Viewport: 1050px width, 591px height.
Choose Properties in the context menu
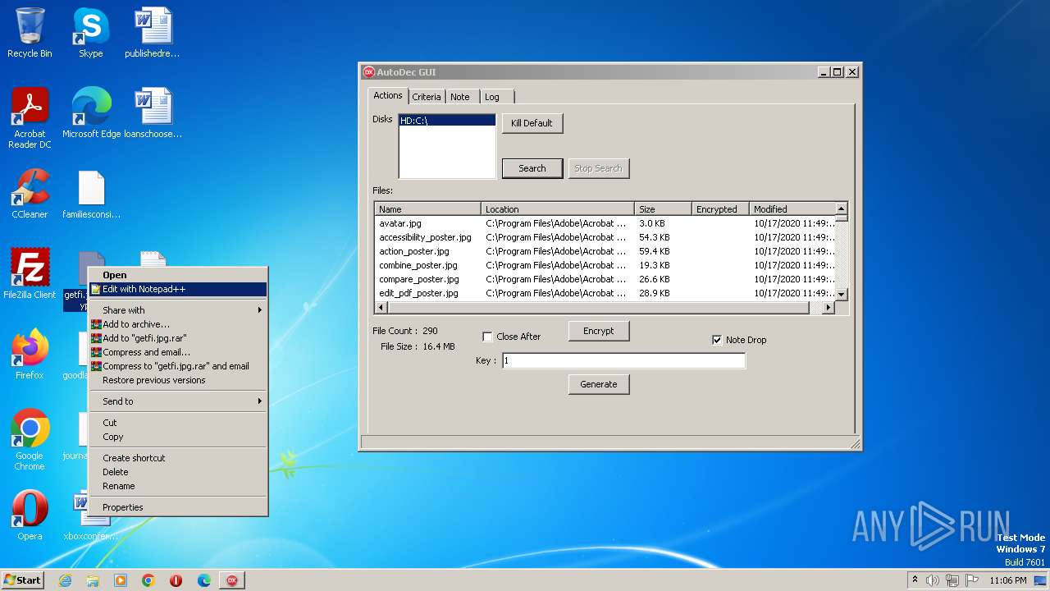tap(178, 507)
